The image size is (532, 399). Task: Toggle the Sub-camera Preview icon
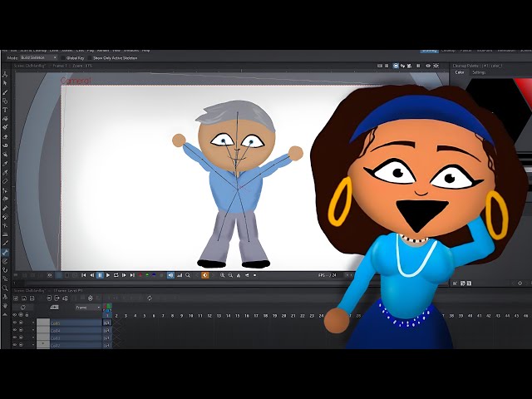(436, 66)
